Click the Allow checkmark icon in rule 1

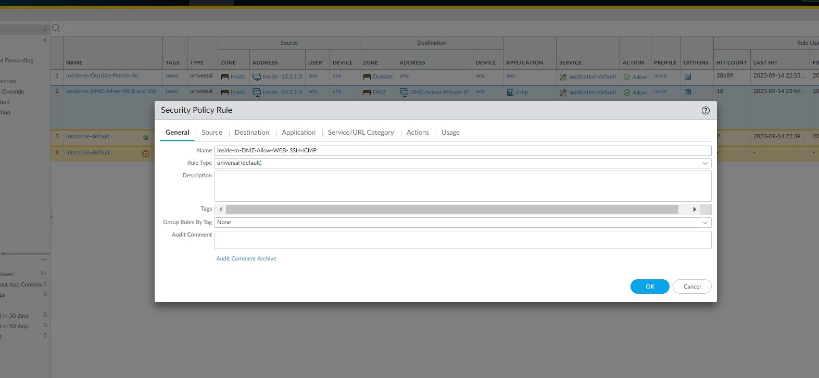click(627, 77)
